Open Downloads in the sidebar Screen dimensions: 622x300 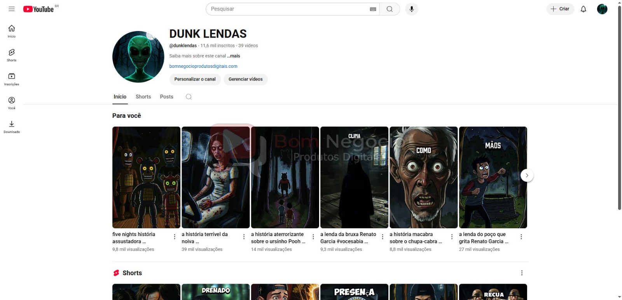click(12, 127)
